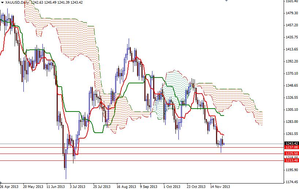Click the 11 Jun 2013 date label
299x189 pixels.
click(56, 186)
